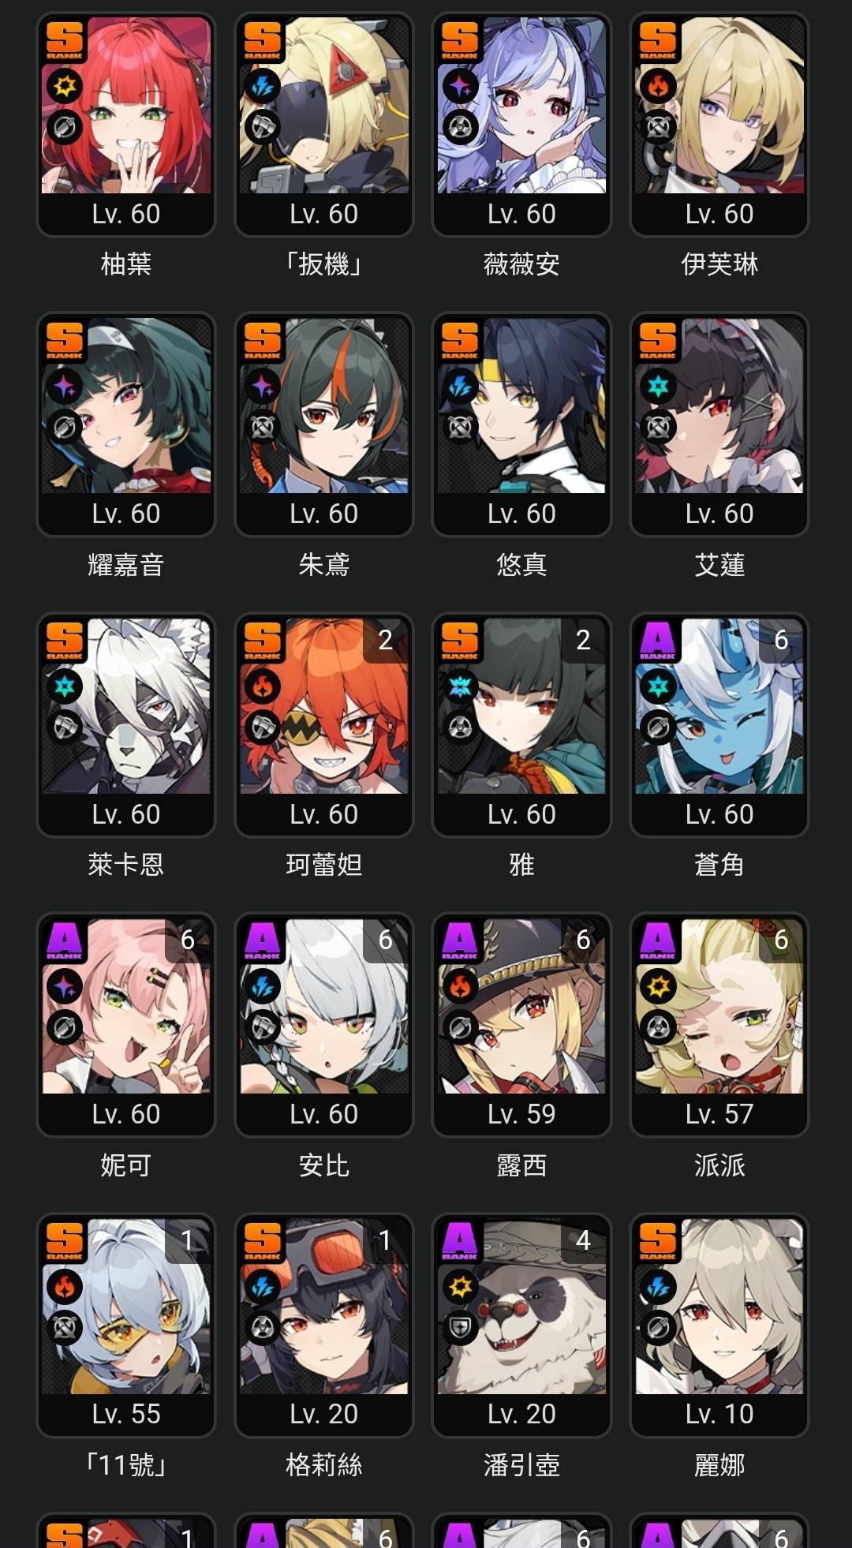Image resolution: width=852 pixels, height=1548 pixels.
Task: Click the fire attribute icon on 伊芙琳
Action: pyautogui.click(x=658, y=86)
